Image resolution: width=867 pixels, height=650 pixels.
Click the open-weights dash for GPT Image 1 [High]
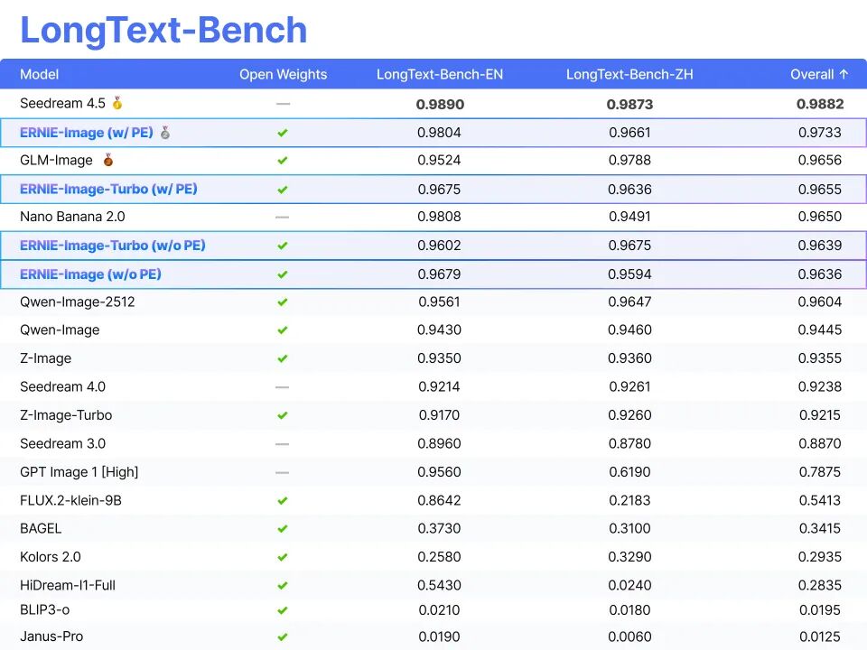point(283,472)
